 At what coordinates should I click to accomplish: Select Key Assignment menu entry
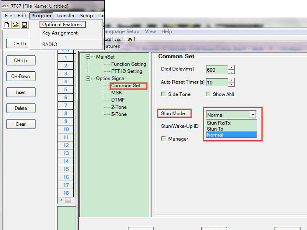(60, 33)
